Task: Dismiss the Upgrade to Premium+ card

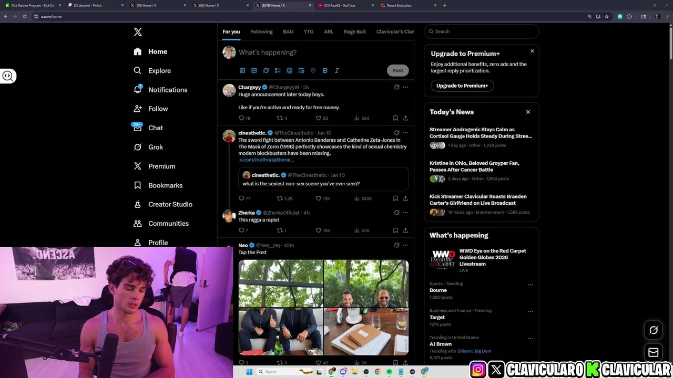Action: [x=532, y=51]
